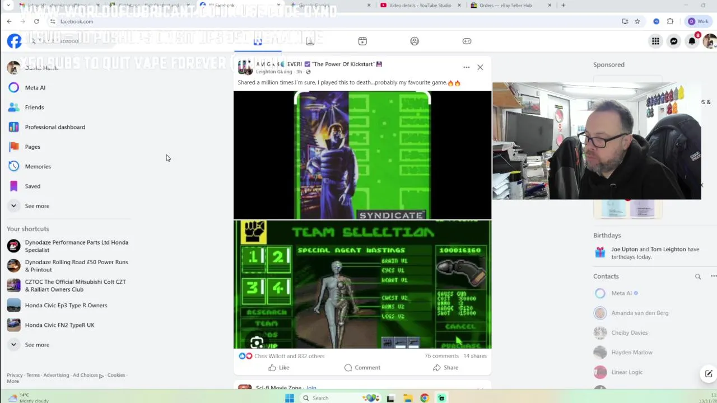Join the Sci-fi Movie Zone group

pyautogui.click(x=311, y=387)
